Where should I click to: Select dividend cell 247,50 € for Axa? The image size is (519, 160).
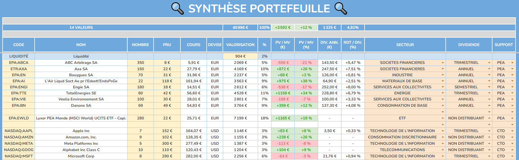click(x=329, y=69)
